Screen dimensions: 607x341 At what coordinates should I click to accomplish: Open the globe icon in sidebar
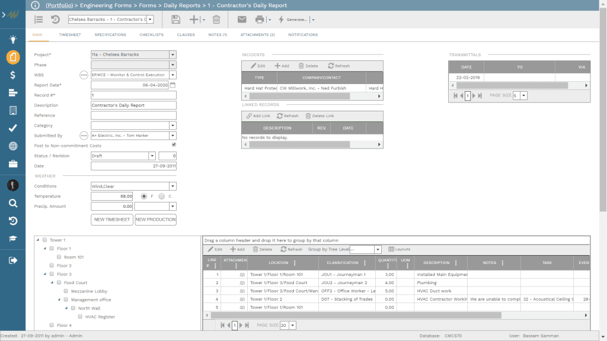[13, 146]
